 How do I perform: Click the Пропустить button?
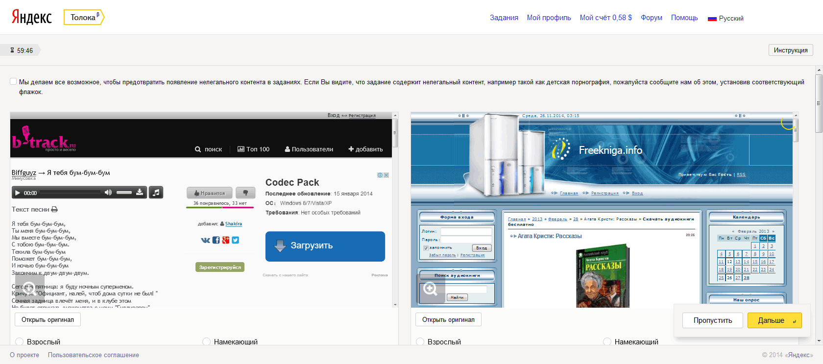[713, 320]
